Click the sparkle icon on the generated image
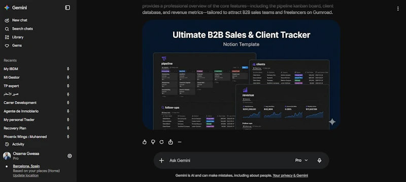Viewport: 406px width, 182px height. coord(332,122)
